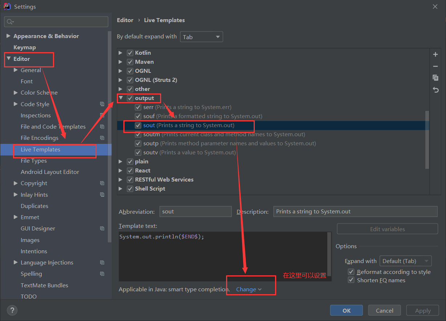Click the OK button
This screenshot has height=321, width=446.
tap(347, 310)
